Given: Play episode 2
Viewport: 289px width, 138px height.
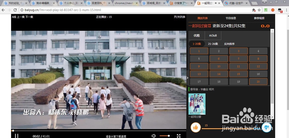Looking at the screenshot, I should click(219, 51).
